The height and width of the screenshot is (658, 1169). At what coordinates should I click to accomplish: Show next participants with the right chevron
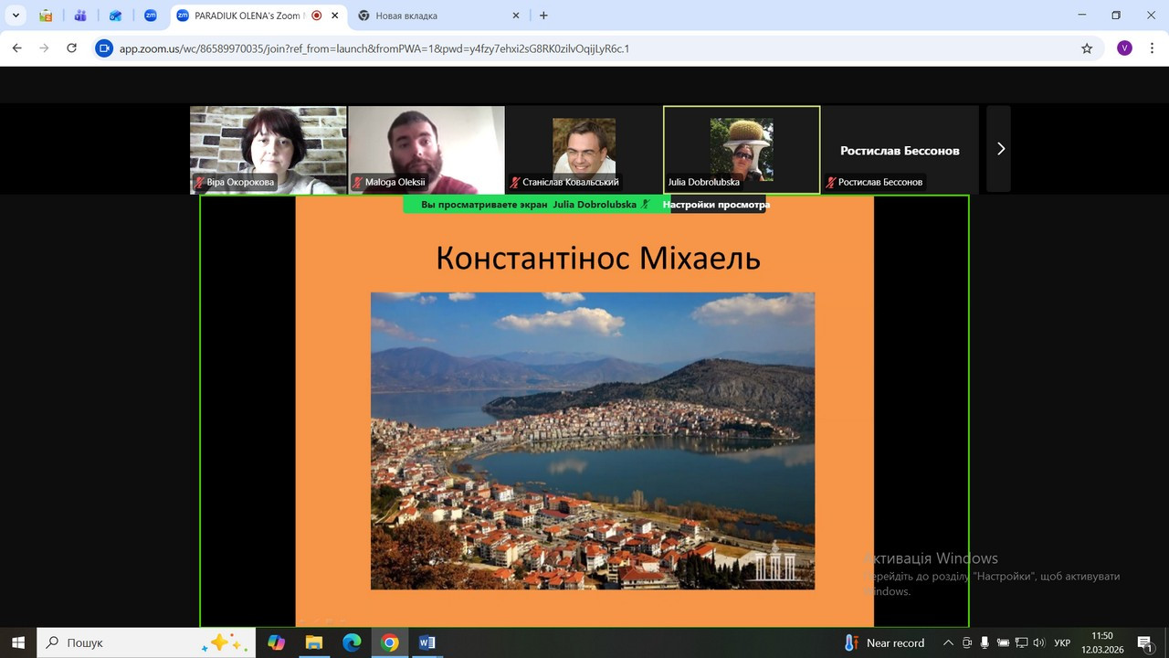tap(1000, 149)
